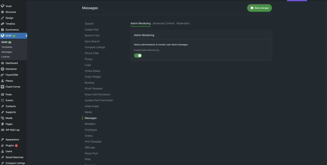
Task: Open Structure via its sidebar icon
Action: pos(3,12)
